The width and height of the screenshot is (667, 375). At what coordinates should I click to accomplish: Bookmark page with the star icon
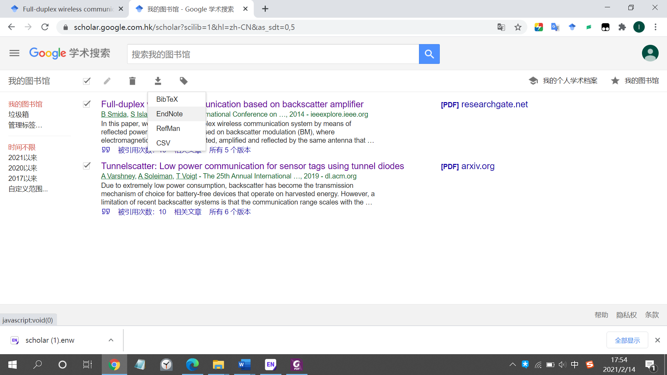tap(518, 27)
